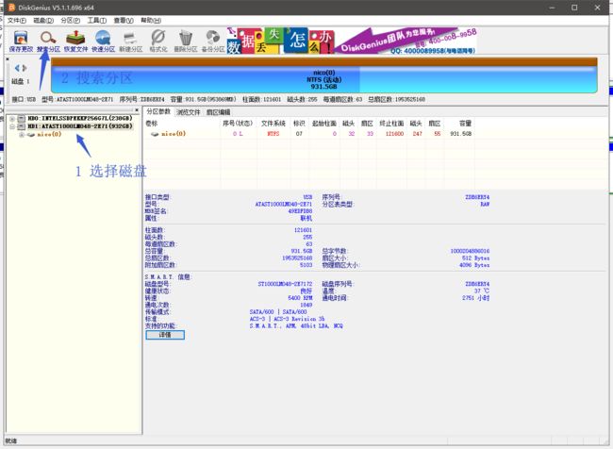Open the 工具(T) menu

pos(96,21)
